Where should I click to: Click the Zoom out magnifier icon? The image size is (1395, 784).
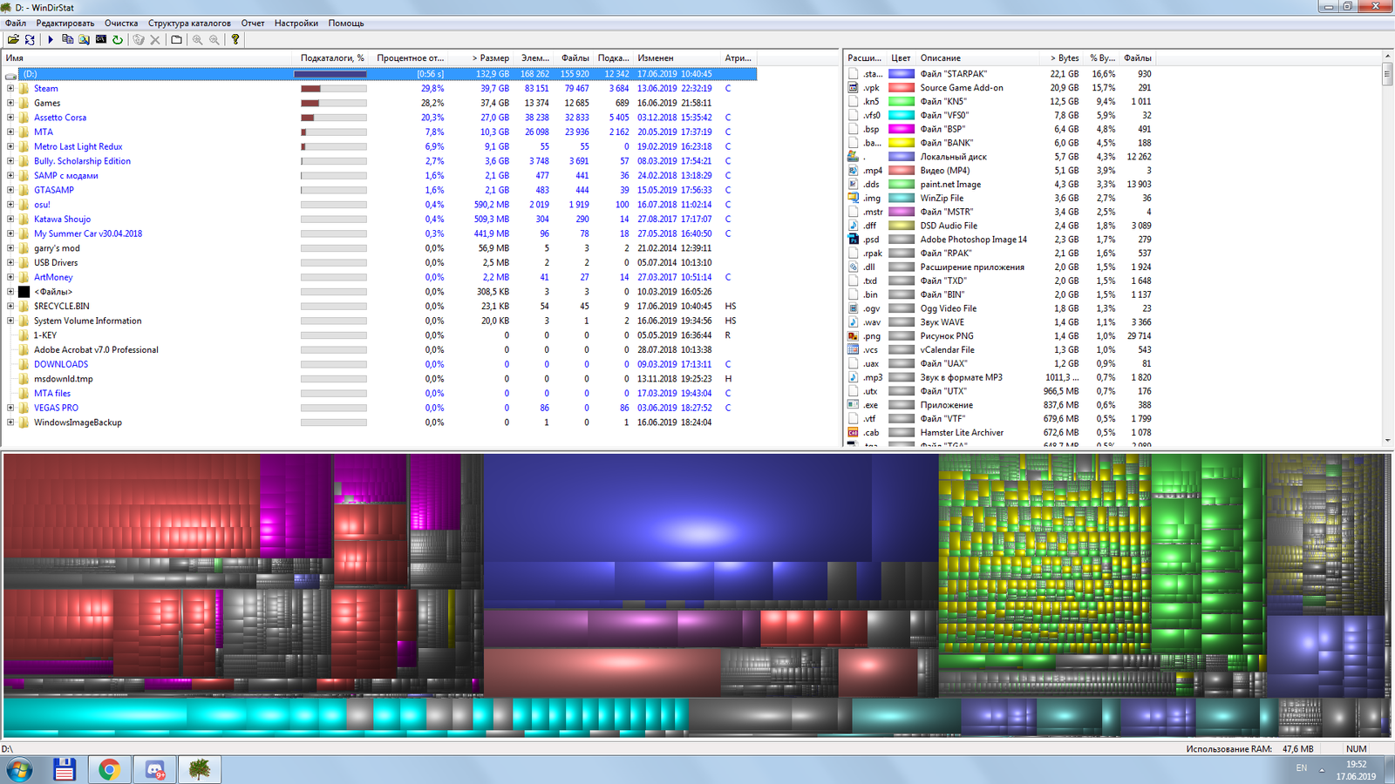pyautogui.click(x=214, y=39)
